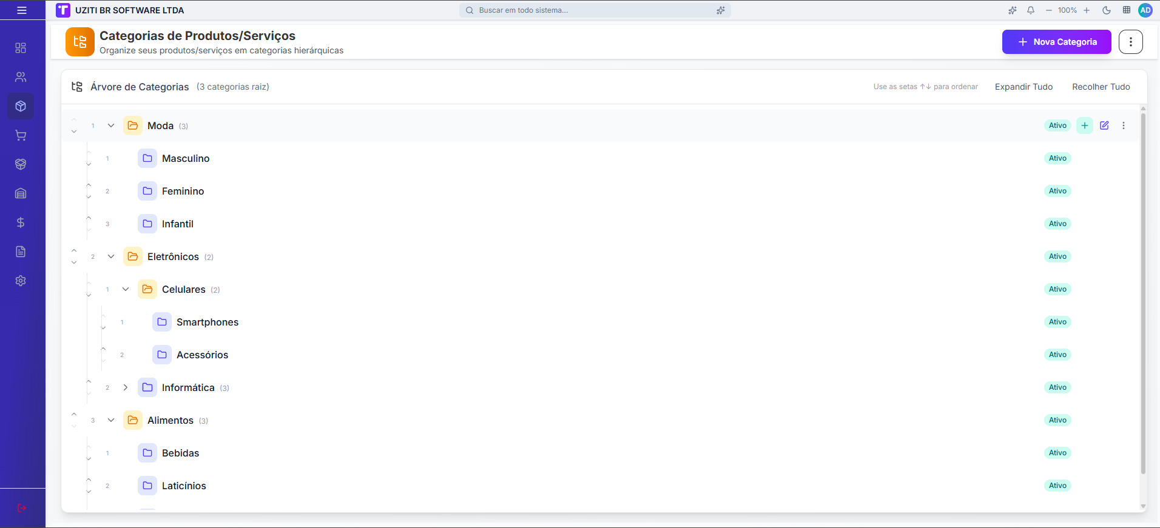Open the dollar sign financial icon
The width and height of the screenshot is (1160, 528).
pyautogui.click(x=21, y=222)
